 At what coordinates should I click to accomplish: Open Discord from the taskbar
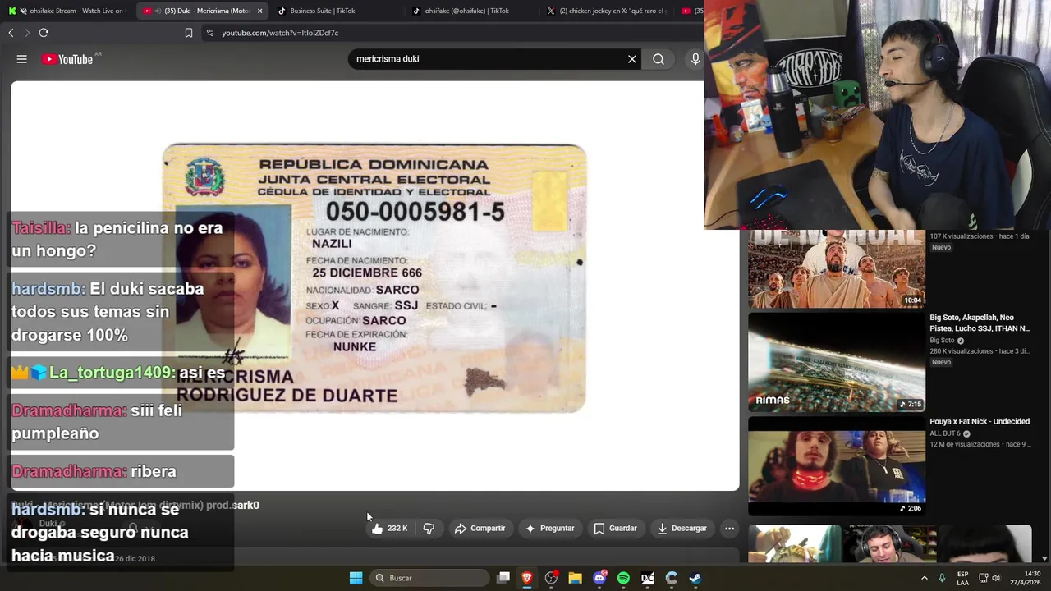point(599,578)
